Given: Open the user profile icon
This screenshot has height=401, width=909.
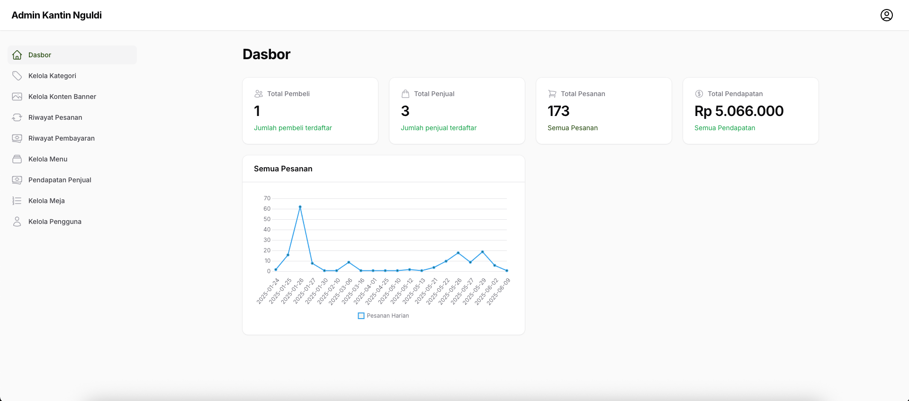Looking at the screenshot, I should 886,15.
